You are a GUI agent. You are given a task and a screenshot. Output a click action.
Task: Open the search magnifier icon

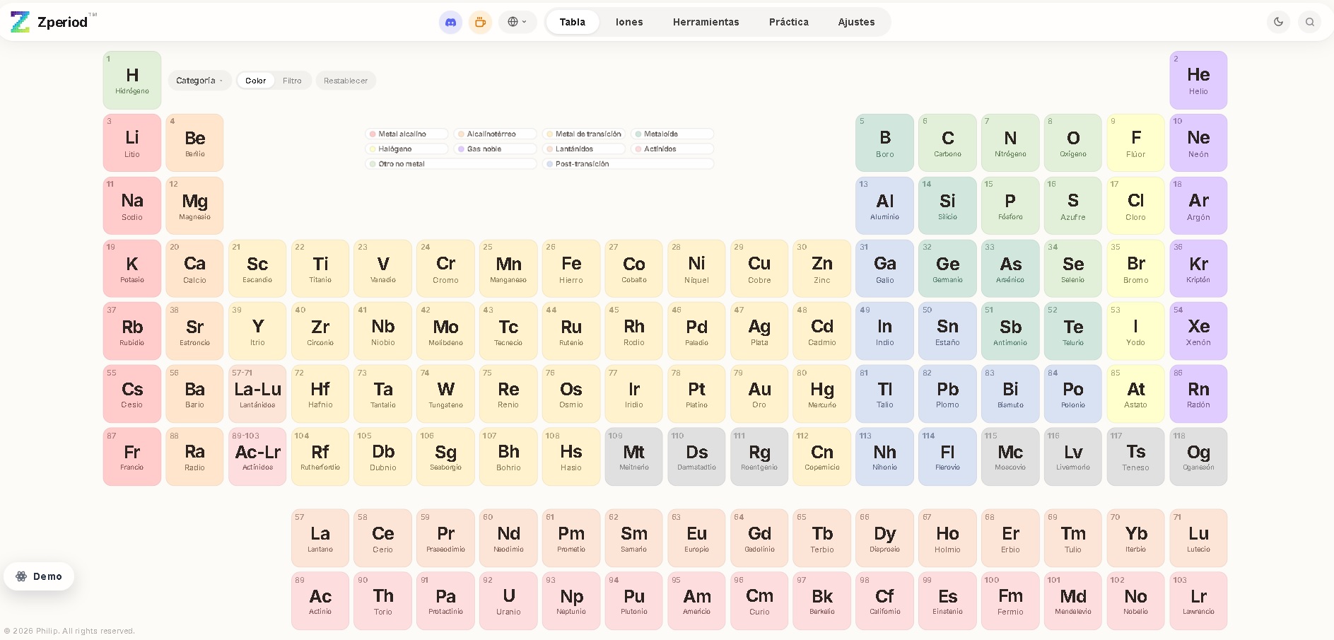coord(1309,22)
